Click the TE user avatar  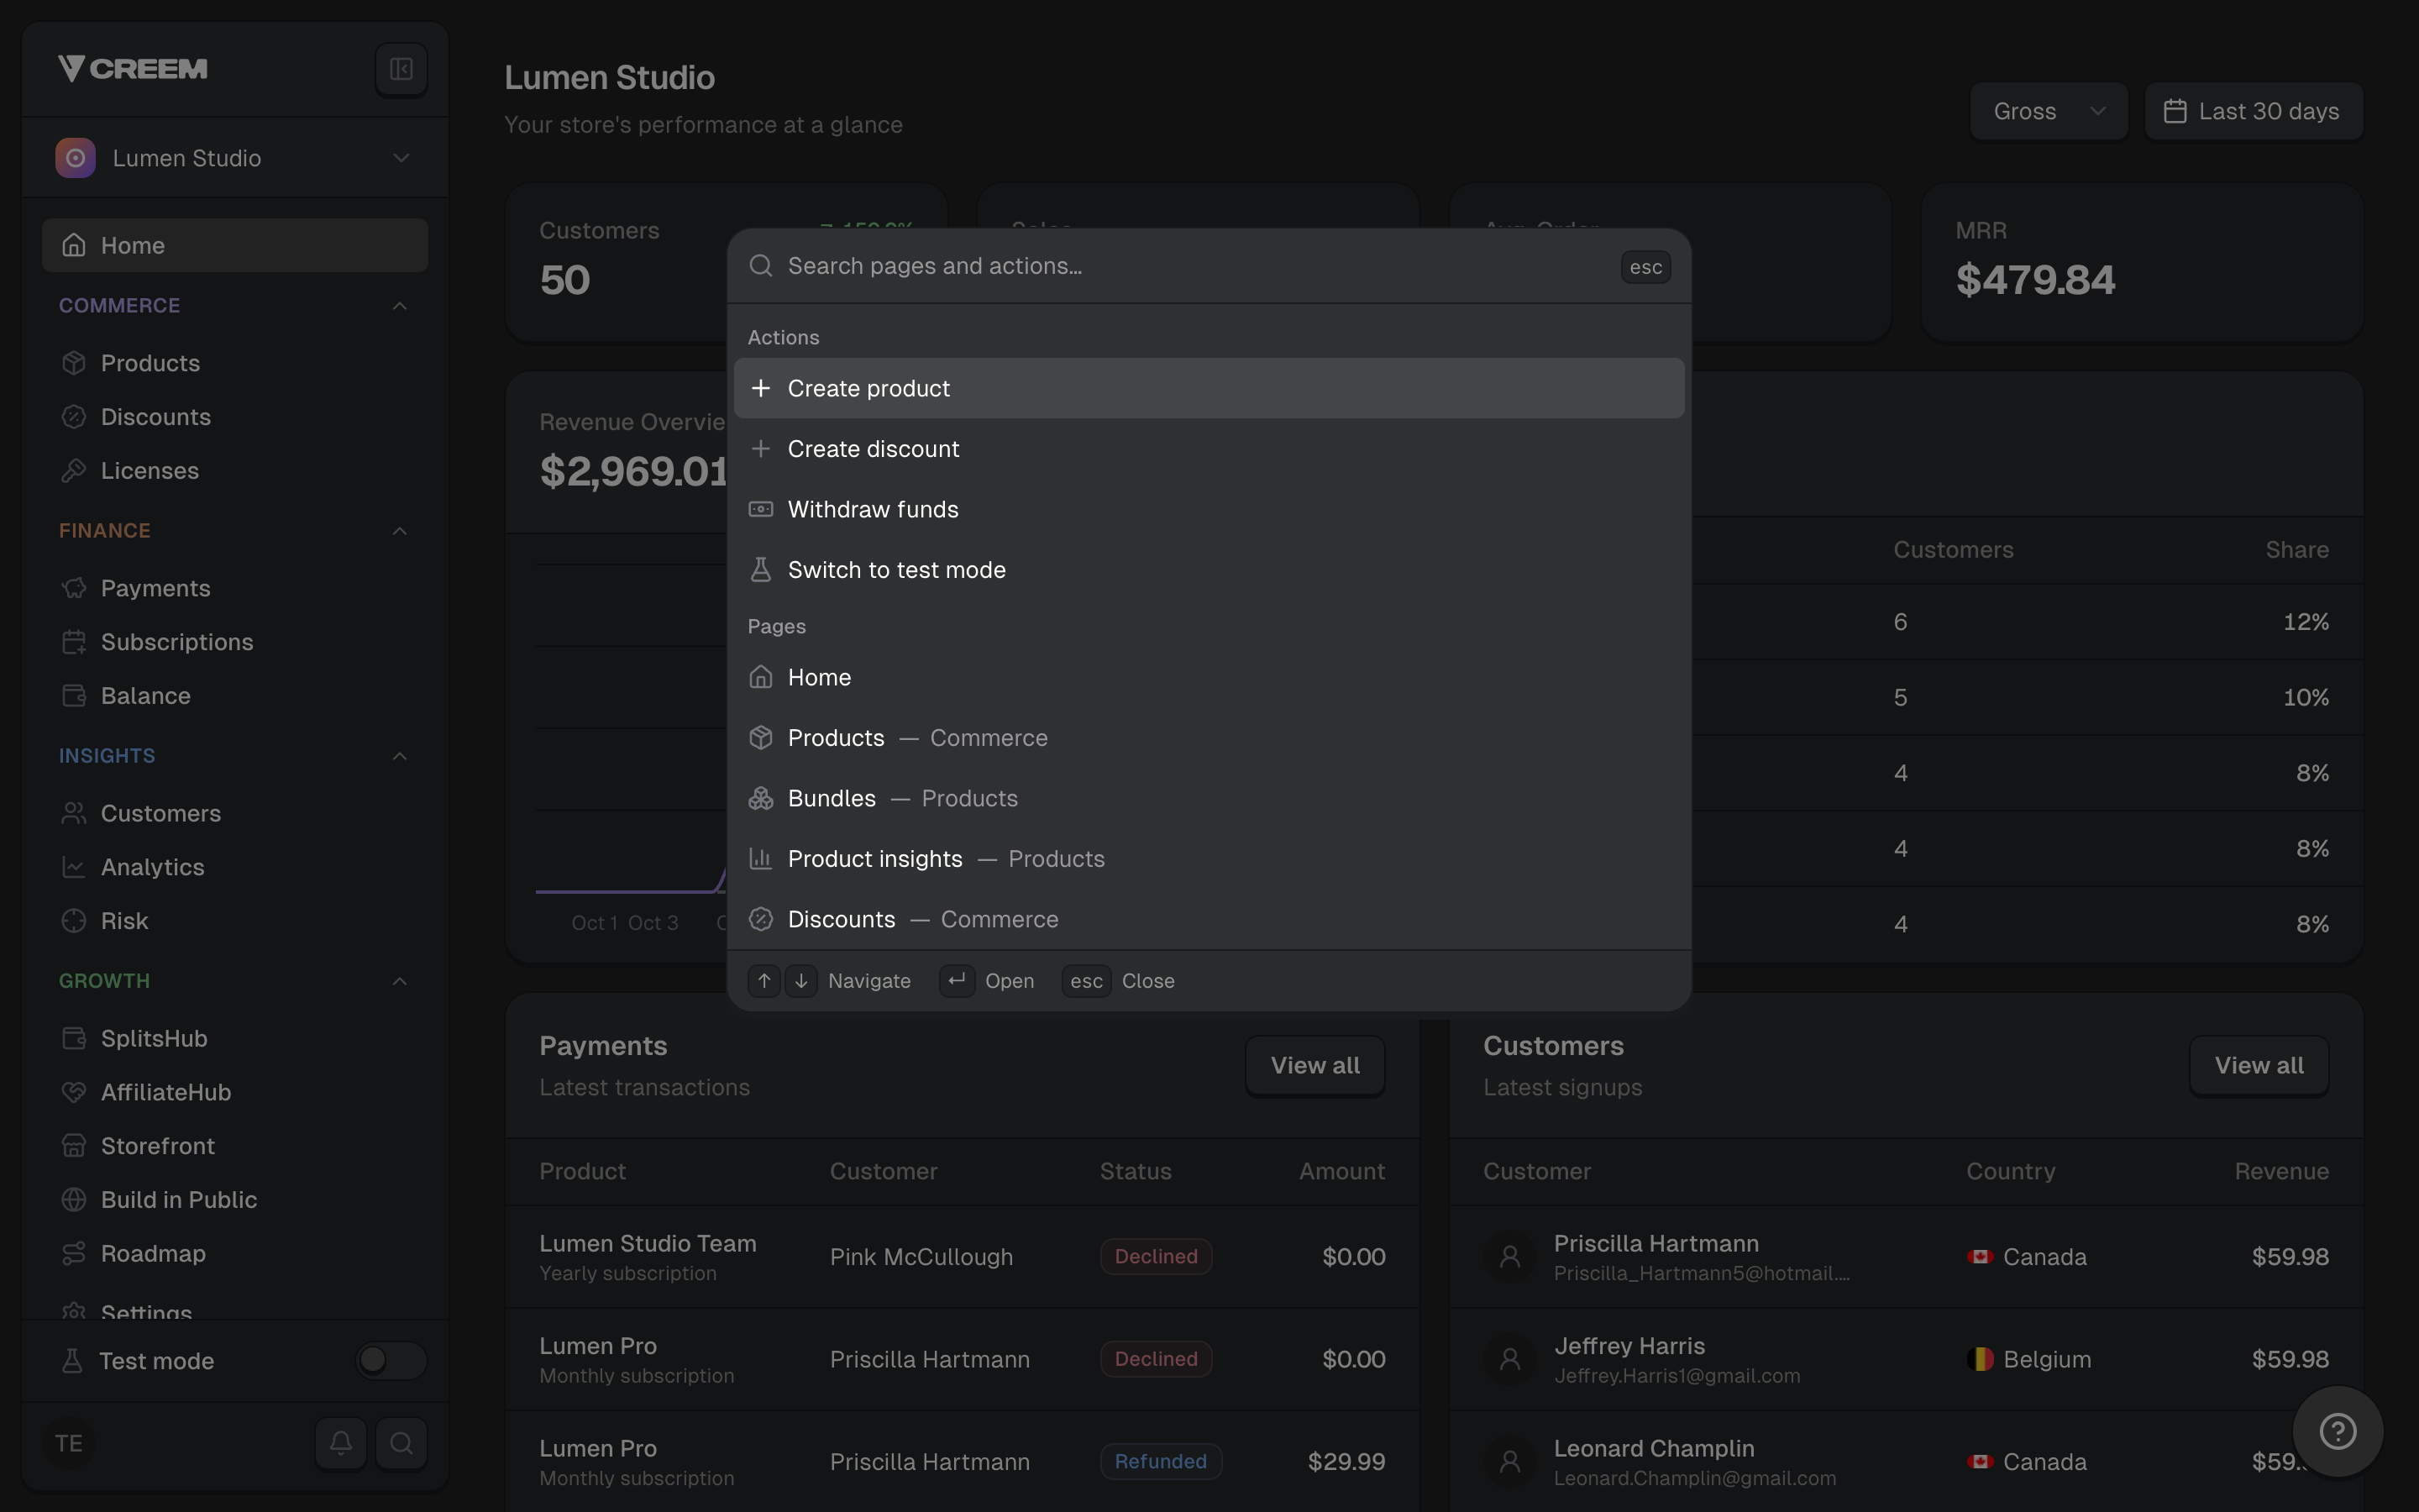(x=69, y=1443)
